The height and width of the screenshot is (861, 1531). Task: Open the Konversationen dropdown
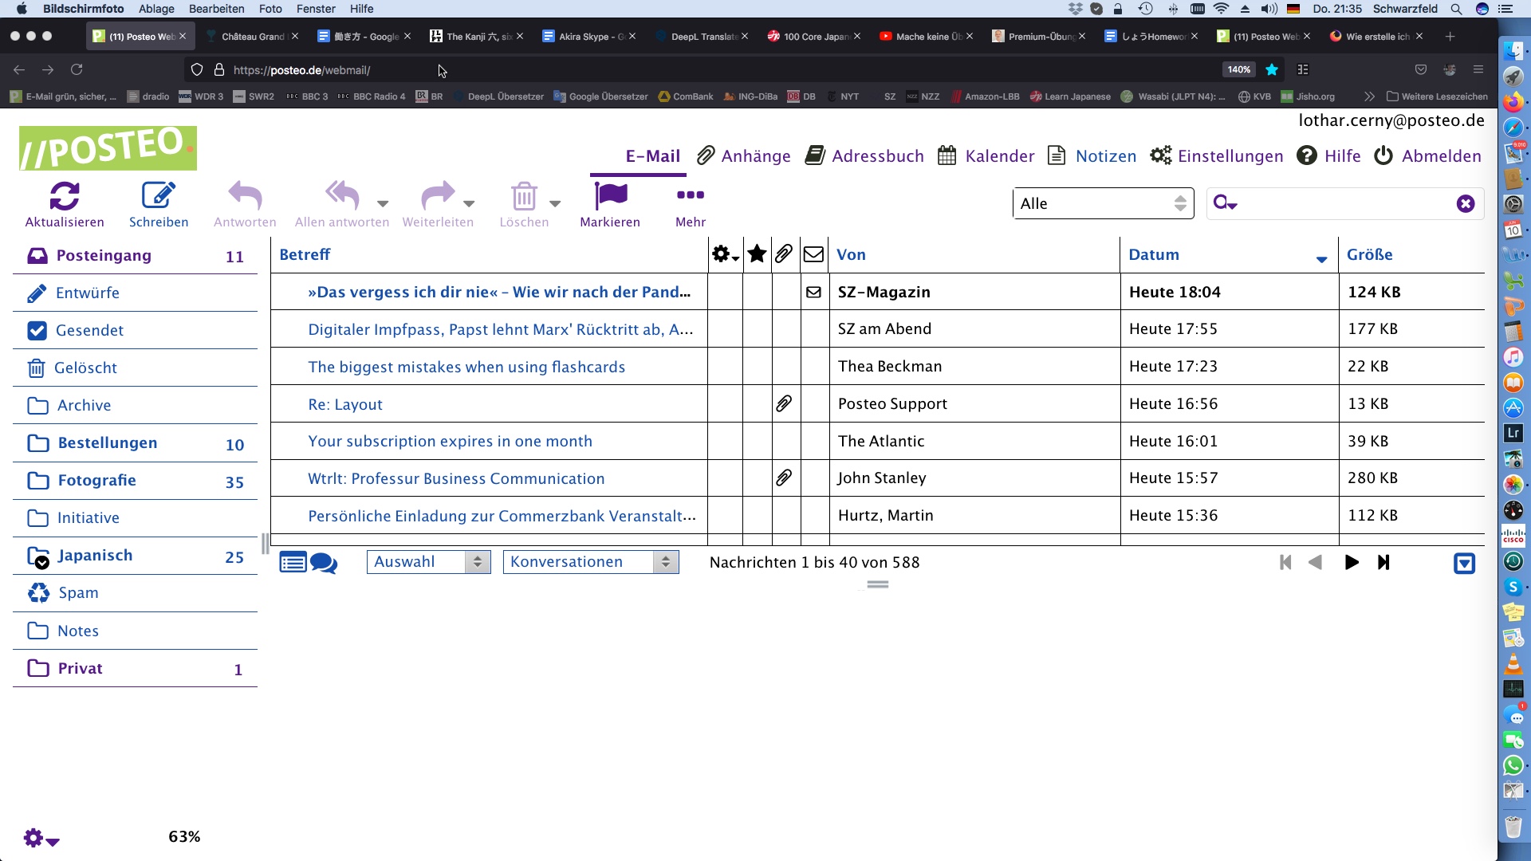(x=590, y=561)
